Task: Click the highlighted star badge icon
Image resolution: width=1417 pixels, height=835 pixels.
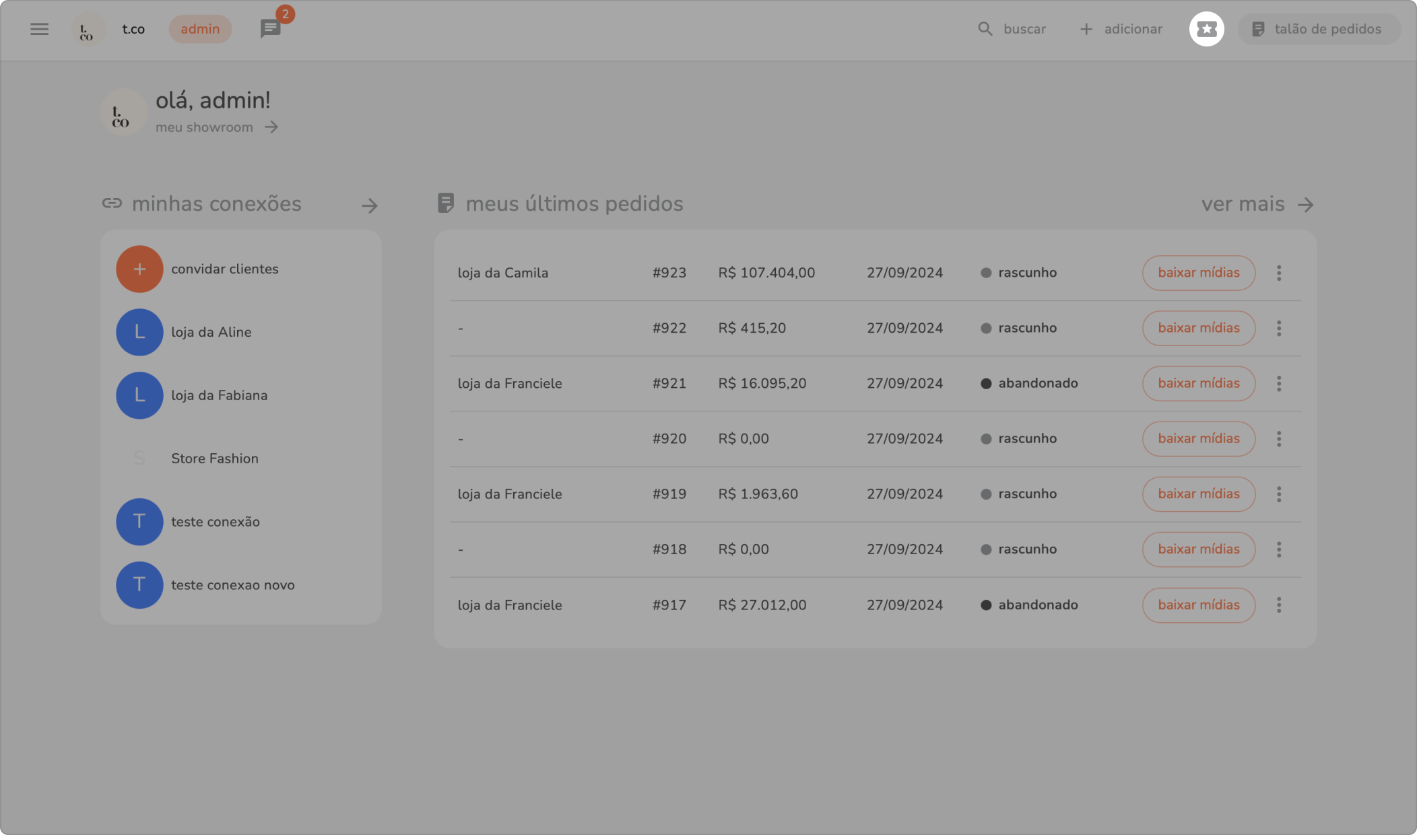Action: [1206, 29]
